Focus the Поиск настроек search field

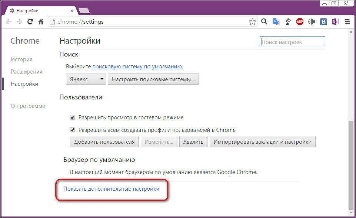pos(292,42)
